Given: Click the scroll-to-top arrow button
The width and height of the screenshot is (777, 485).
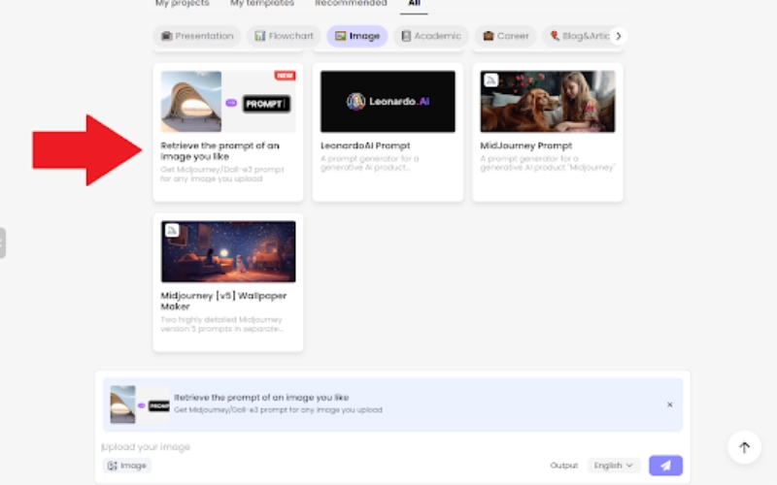Looking at the screenshot, I should click(x=744, y=447).
